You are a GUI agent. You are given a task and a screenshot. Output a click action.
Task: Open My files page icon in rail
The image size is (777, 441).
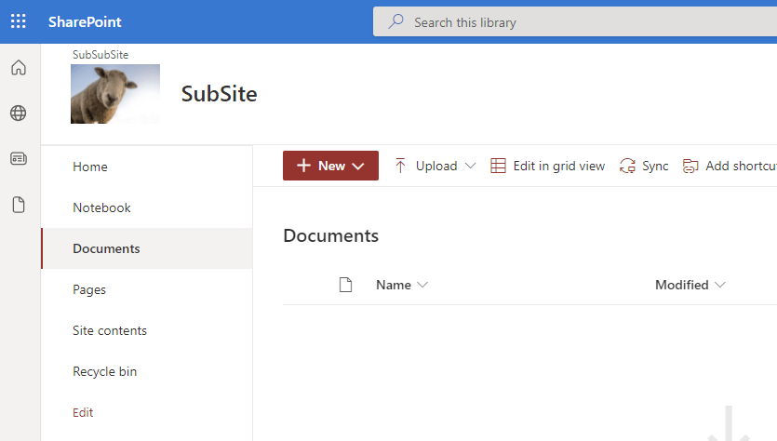click(19, 205)
